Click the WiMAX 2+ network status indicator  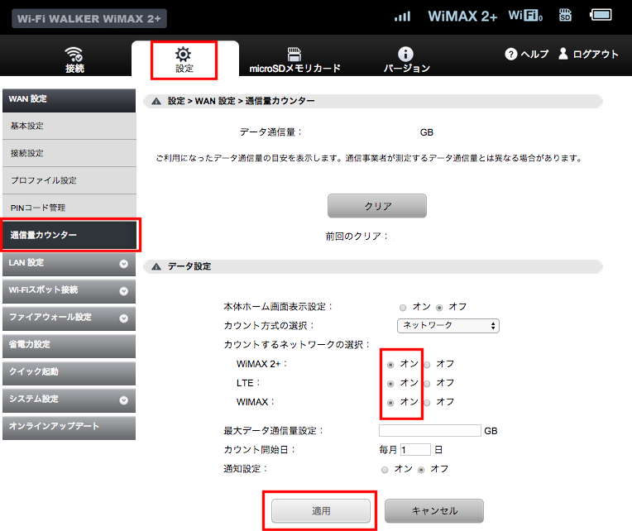[462, 16]
